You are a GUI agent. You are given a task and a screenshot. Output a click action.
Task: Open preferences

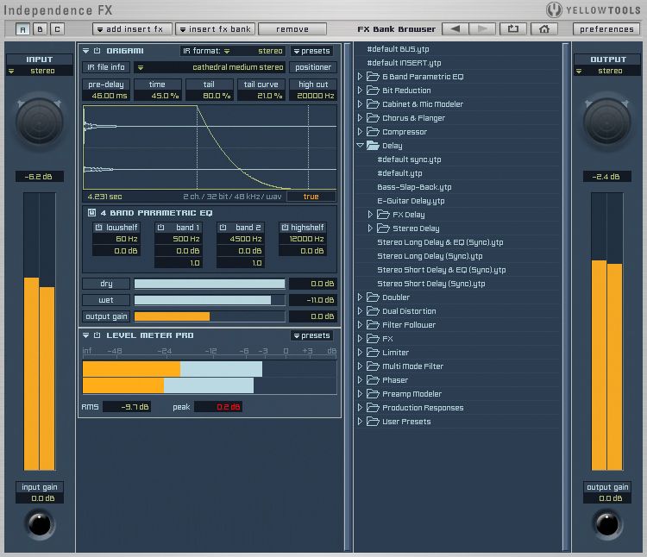tap(606, 28)
